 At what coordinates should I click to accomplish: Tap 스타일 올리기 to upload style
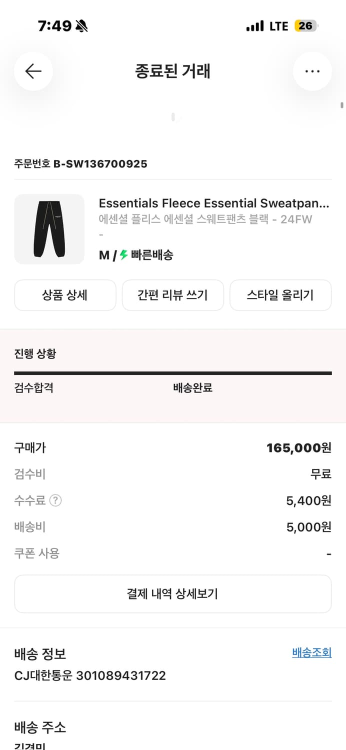tap(280, 295)
